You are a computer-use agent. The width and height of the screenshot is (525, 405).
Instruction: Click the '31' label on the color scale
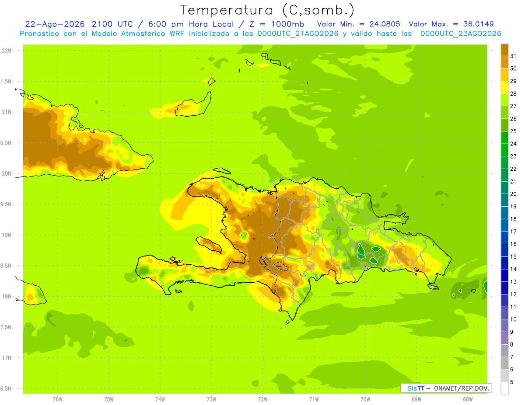pos(514,56)
